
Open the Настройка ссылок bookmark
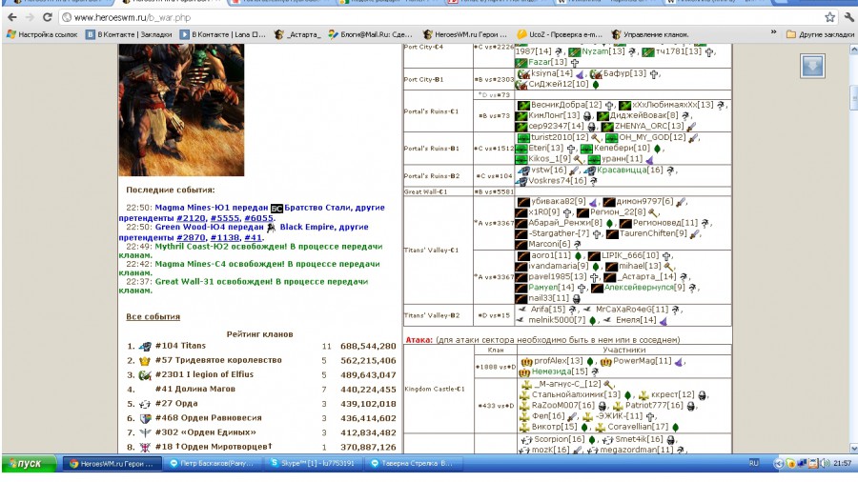click(42, 34)
